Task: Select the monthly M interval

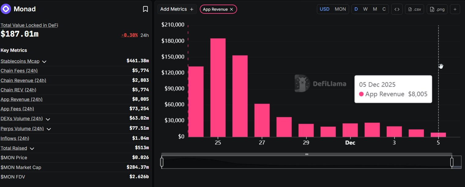Action: click(x=375, y=9)
